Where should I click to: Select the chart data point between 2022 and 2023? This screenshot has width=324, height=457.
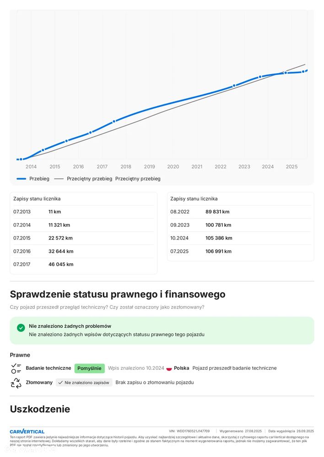(x=234, y=85)
